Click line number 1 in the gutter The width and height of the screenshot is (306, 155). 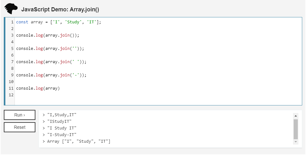pyautogui.click(x=12, y=22)
